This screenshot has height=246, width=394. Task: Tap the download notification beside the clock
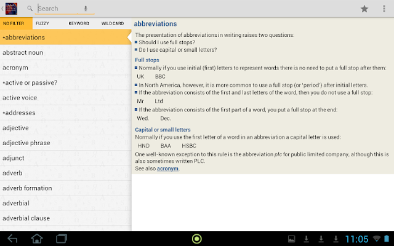click(x=336, y=239)
